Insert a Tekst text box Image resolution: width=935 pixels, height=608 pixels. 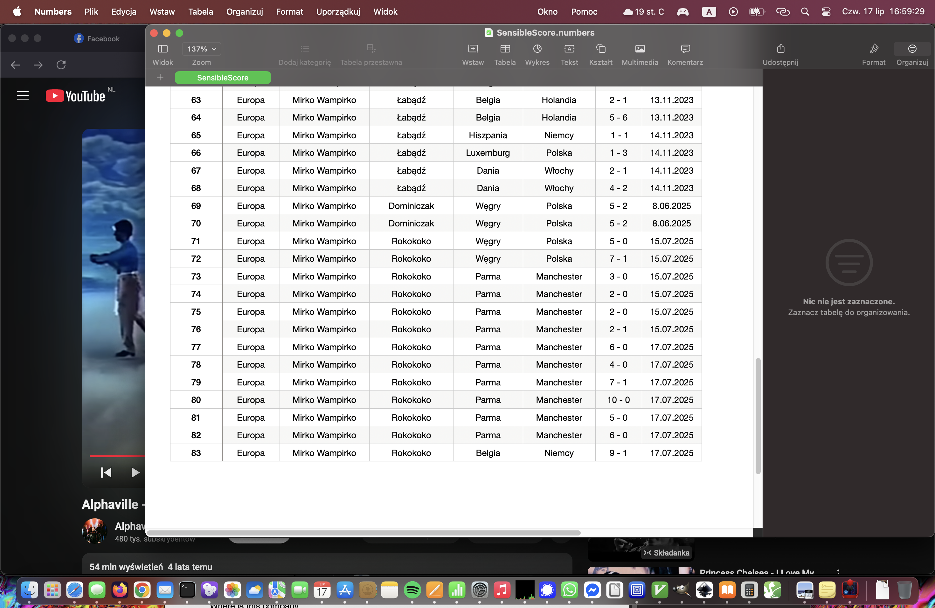569,49
